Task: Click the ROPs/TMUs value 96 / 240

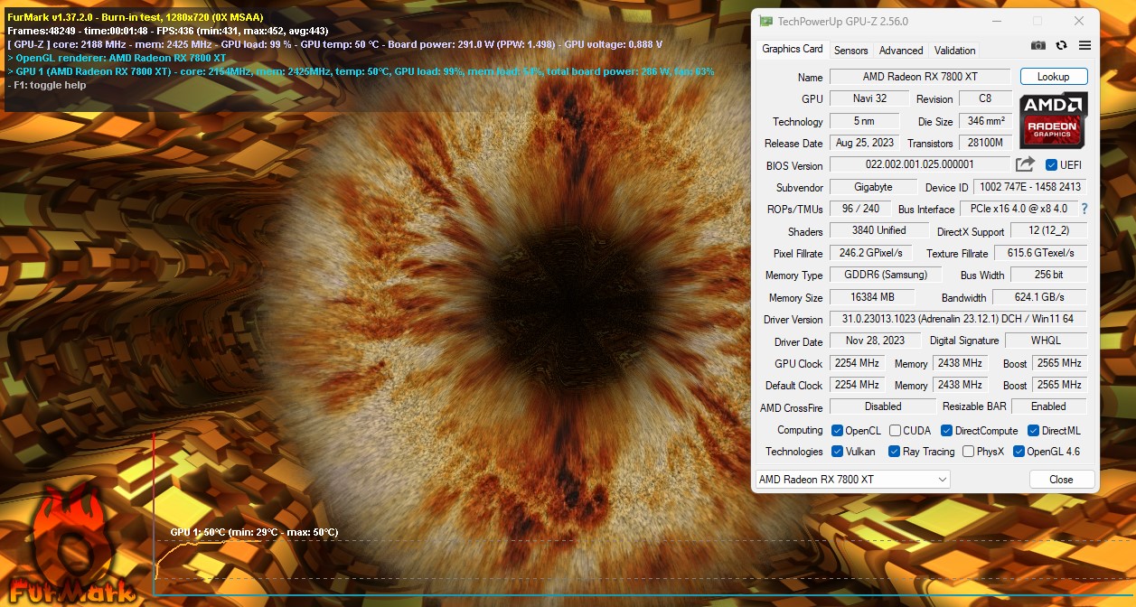Action: click(x=860, y=209)
